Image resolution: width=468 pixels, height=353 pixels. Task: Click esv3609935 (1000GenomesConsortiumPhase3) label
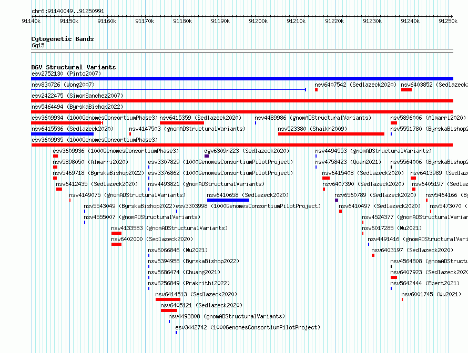[x=95, y=140]
